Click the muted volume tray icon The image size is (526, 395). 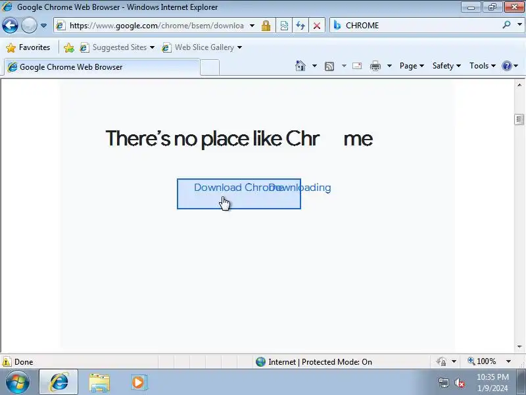tap(459, 382)
